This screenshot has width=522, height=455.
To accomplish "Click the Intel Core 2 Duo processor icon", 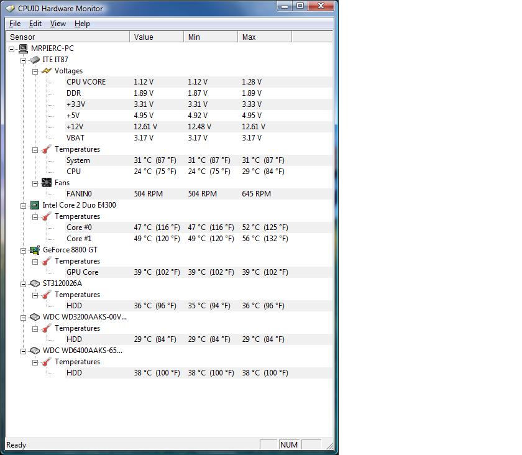I will (35, 205).
